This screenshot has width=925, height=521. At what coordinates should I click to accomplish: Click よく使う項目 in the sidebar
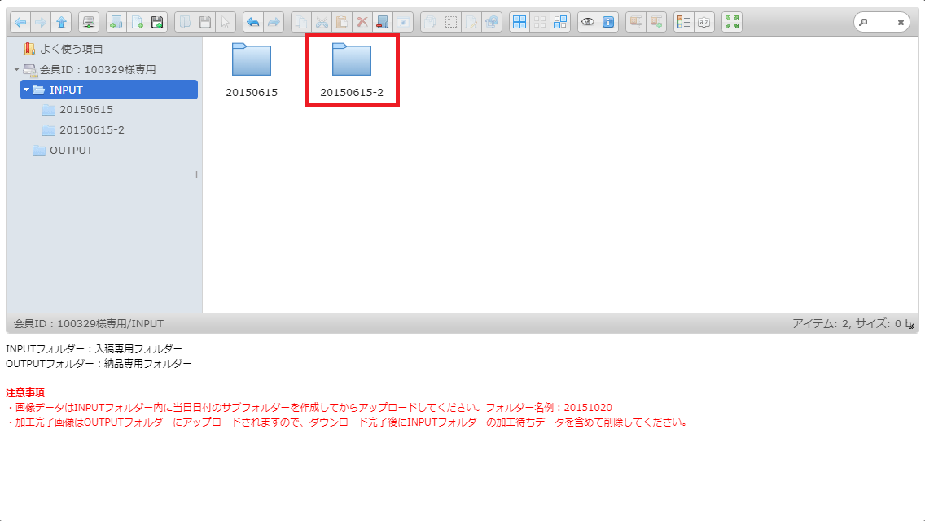click(x=71, y=49)
